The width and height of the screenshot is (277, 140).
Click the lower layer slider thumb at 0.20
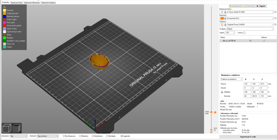(211, 130)
